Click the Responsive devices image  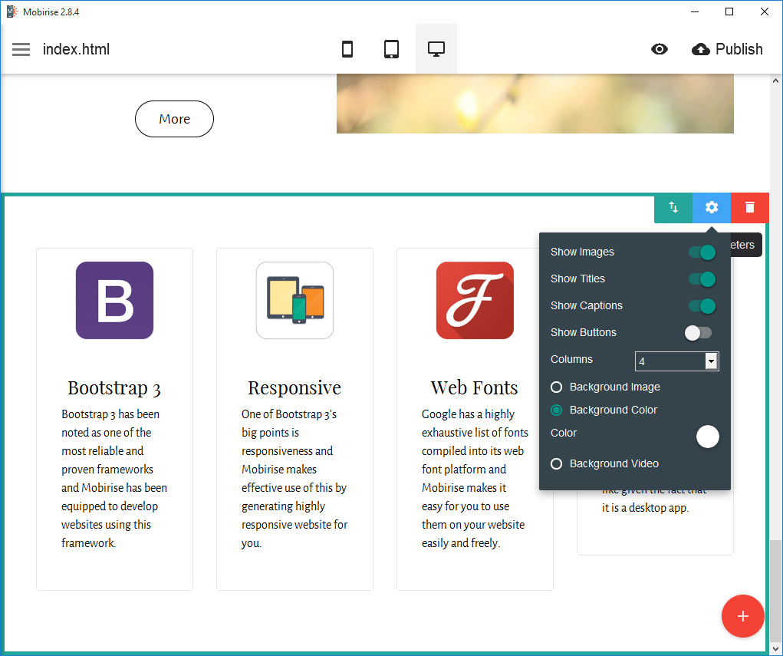coord(294,300)
